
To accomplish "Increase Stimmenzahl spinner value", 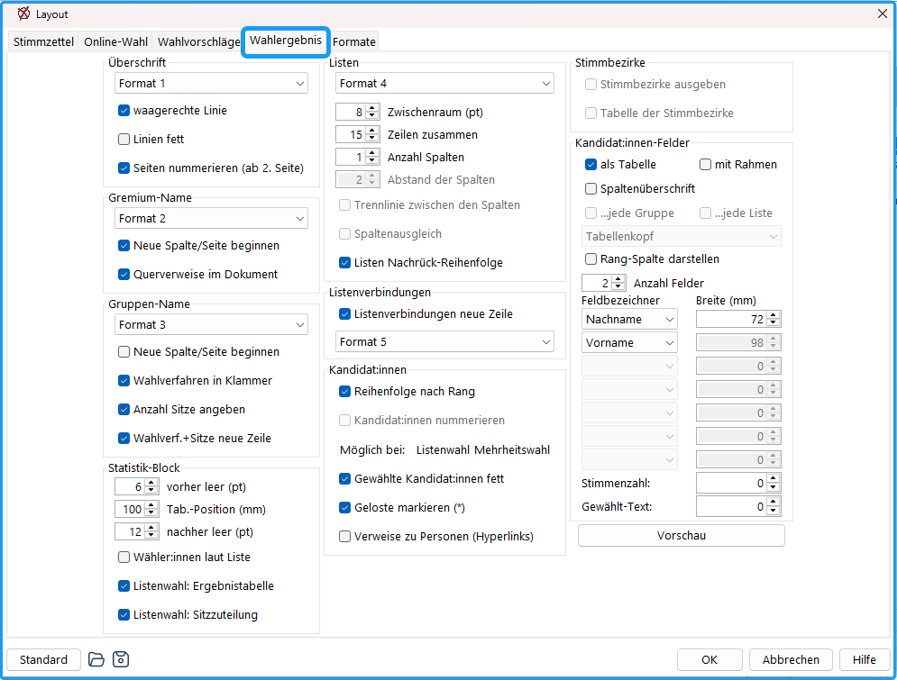I will [x=773, y=479].
